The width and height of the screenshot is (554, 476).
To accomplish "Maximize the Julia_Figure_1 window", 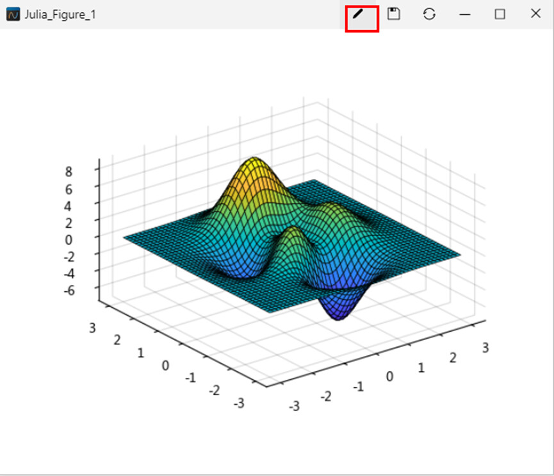I will [x=500, y=15].
